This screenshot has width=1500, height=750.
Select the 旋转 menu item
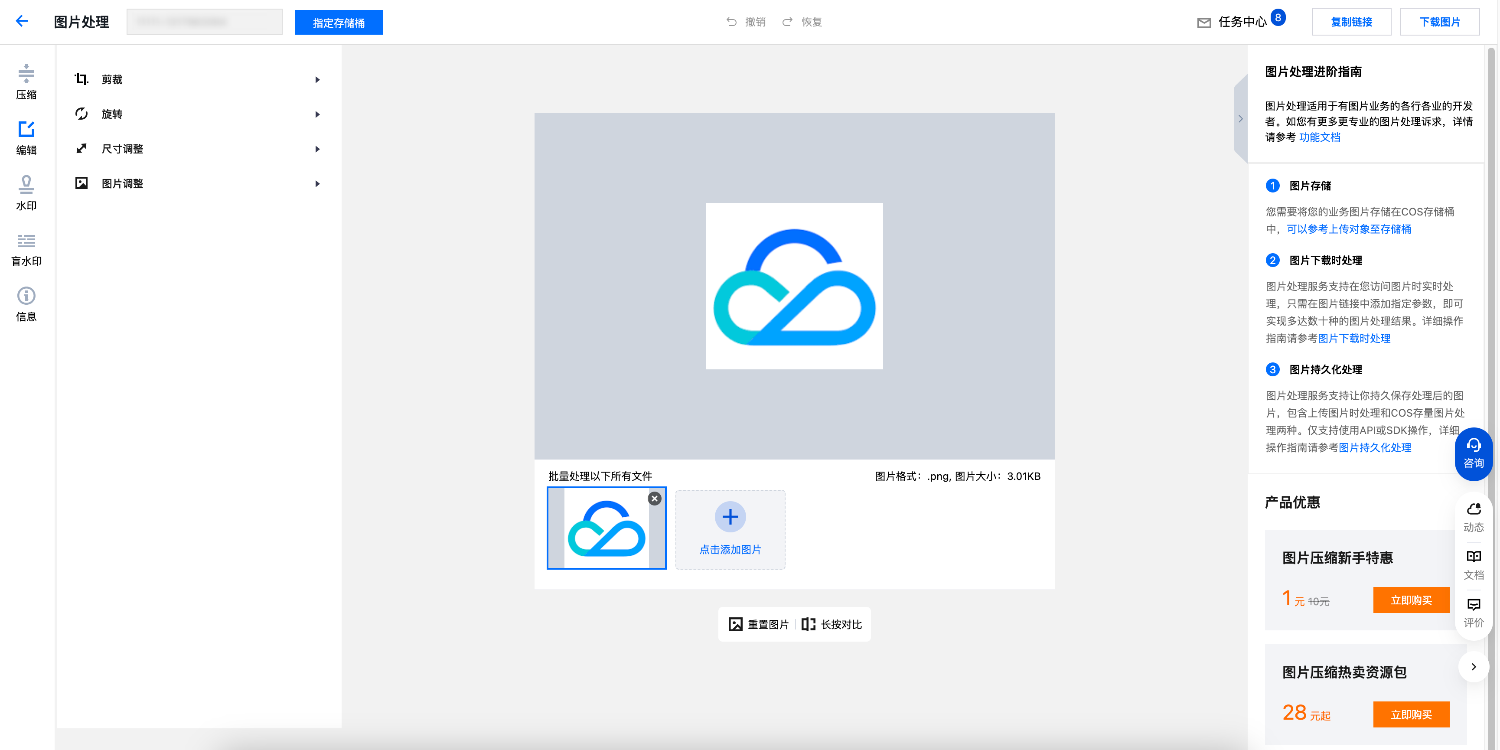[198, 114]
